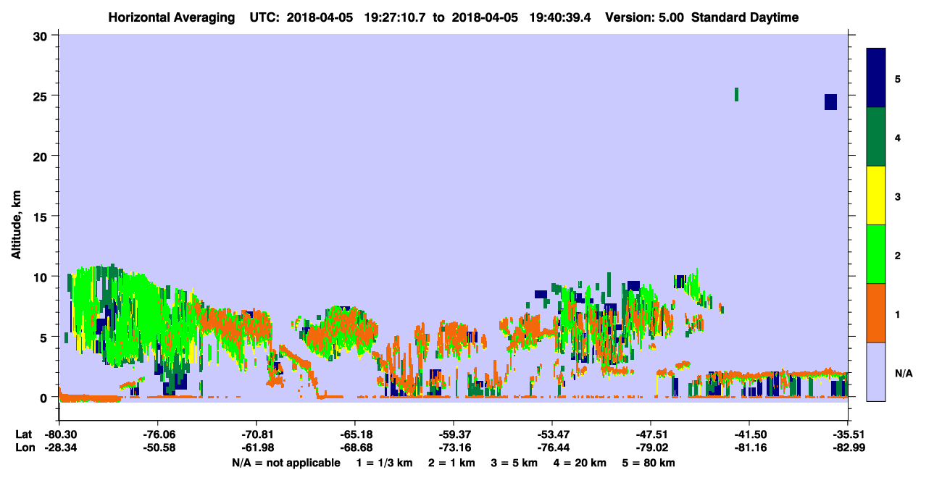This screenshot has height=483, width=942.
Task: Click the latitude value -70.81
Action: click(256, 435)
